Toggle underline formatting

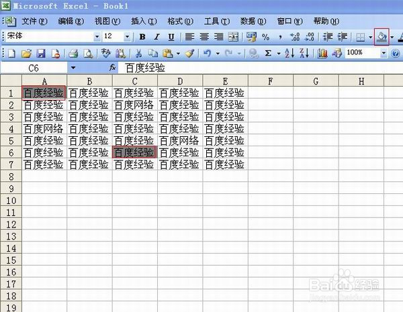pyautogui.click(x=171, y=37)
